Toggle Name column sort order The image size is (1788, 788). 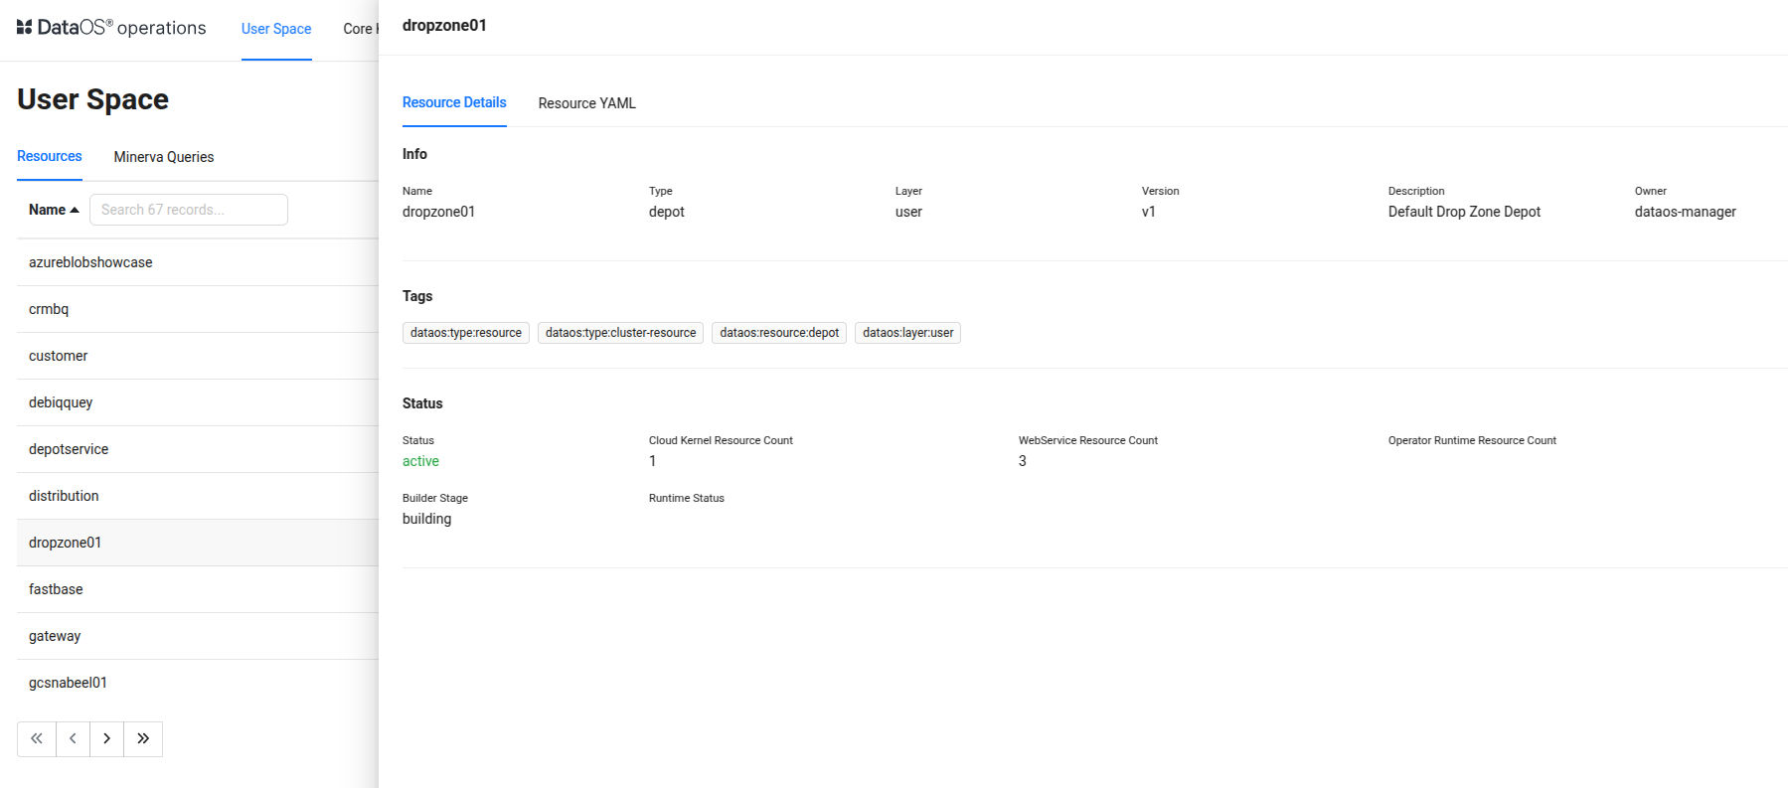coord(54,210)
